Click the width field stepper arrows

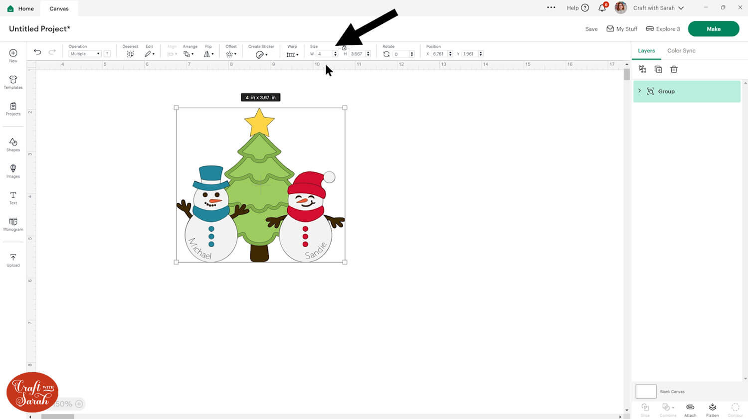tap(336, 54)
